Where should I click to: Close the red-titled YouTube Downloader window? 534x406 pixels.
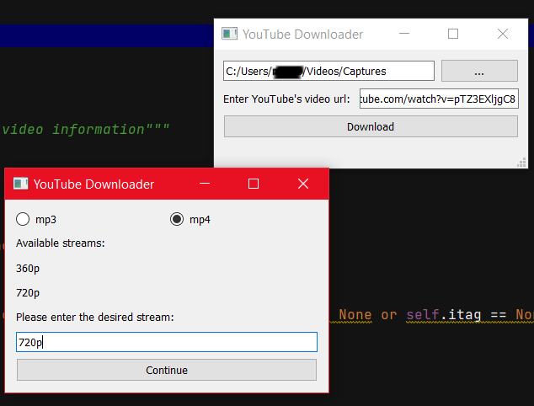(x=303, y=184)
